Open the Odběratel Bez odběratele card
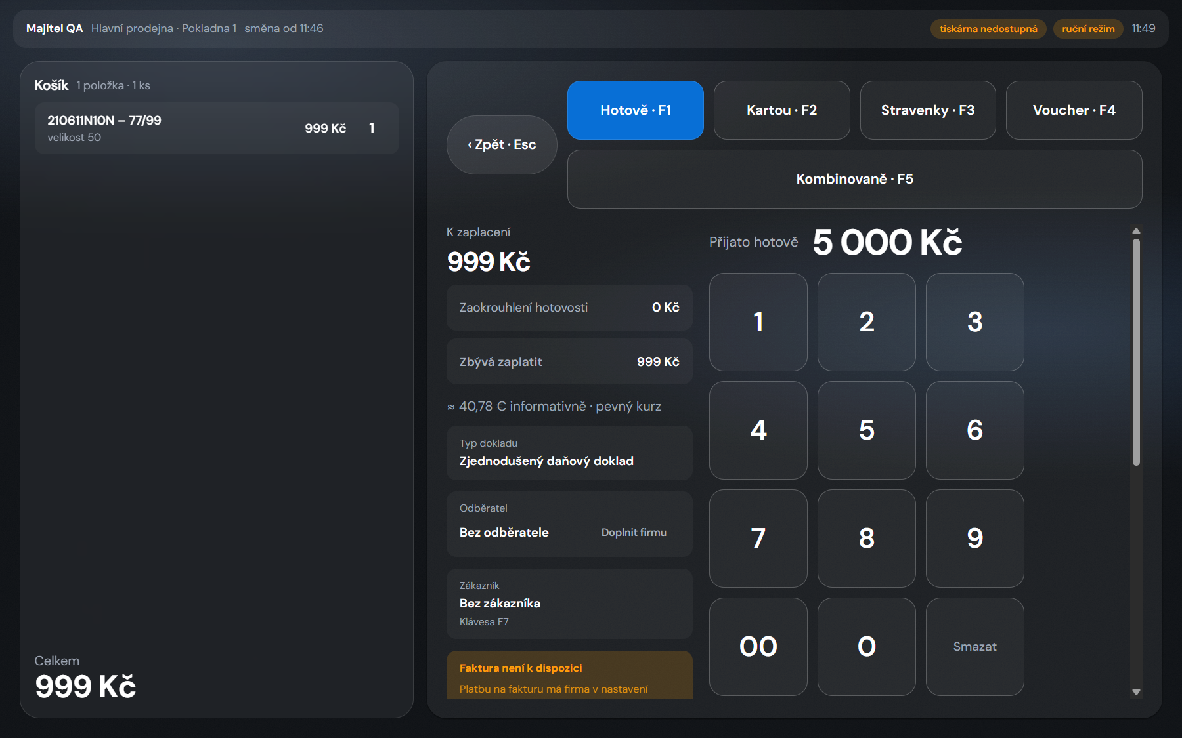The height and width of the screenshot is (738, 1182). [569, 524]
